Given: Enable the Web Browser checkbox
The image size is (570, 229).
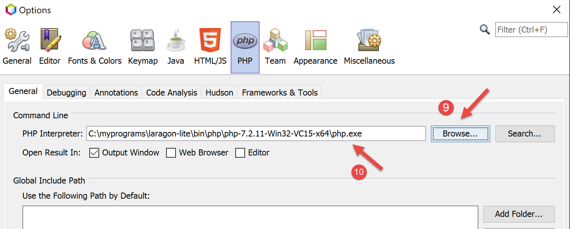Looking at the screenshot, I should [x=171, y=153].
